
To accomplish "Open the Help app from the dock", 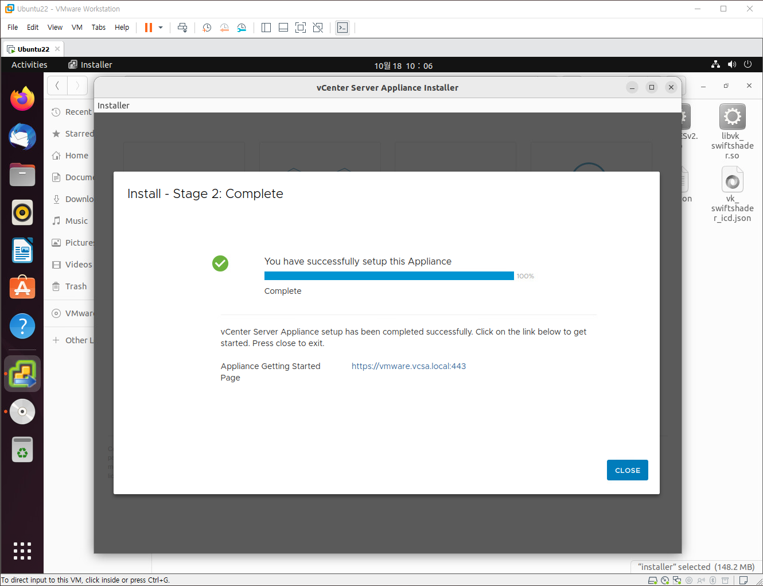I will point(22,326).
